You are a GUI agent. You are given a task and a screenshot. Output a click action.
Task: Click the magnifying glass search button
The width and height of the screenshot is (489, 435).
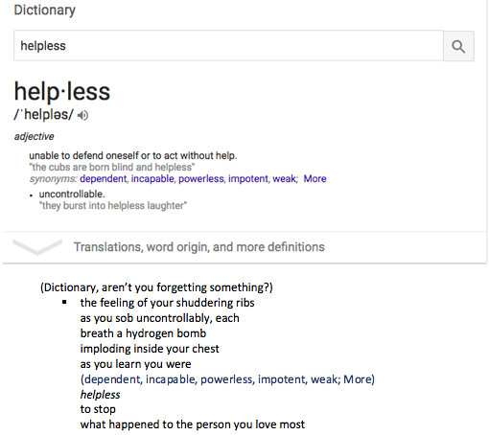(458, 46)
